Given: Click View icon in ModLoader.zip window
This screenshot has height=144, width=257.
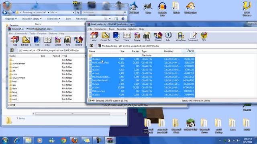Looking at the screenshot, I should click(127, 36).
